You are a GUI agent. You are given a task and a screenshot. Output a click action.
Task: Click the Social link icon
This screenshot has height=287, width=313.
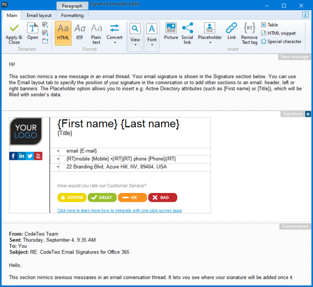coord(187,28)
